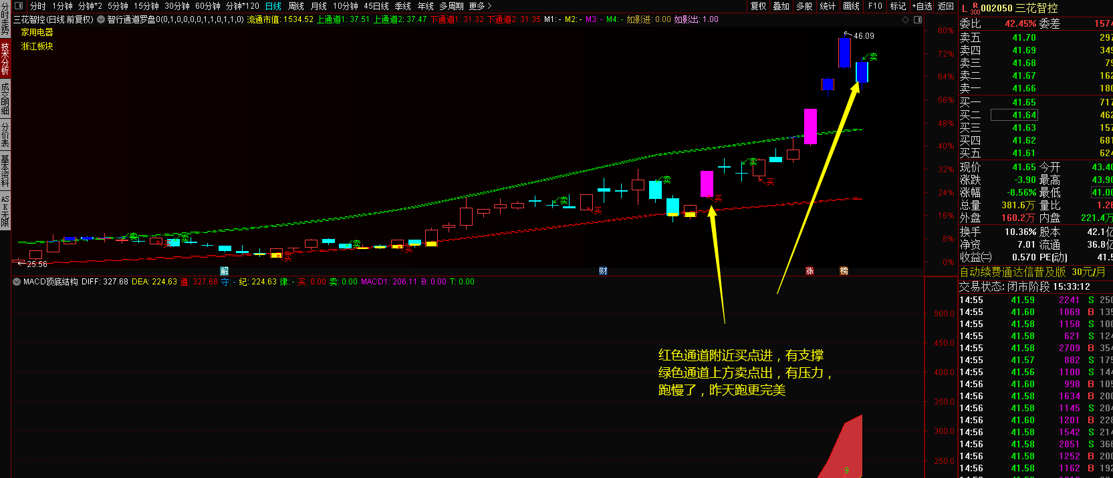Click the 涨 event marker on timeline
1113x478 pixels.
810,271
